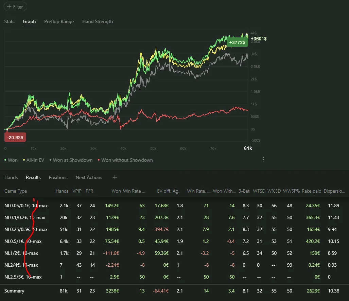Sort by Rake paid column
This screenshot has width=349, height=301.
311,191
